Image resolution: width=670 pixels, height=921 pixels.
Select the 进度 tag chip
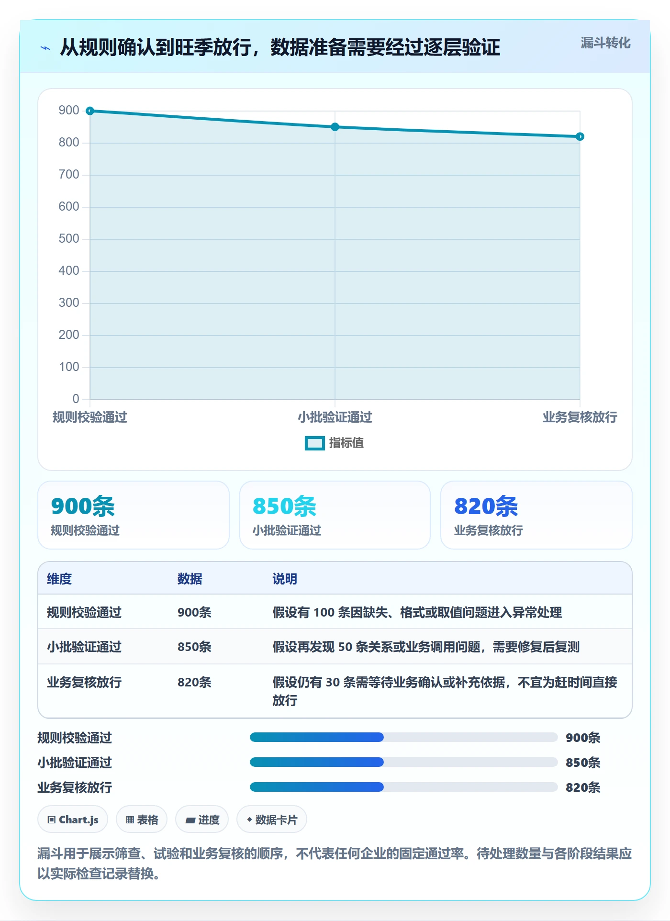click(x=202, y=820)
